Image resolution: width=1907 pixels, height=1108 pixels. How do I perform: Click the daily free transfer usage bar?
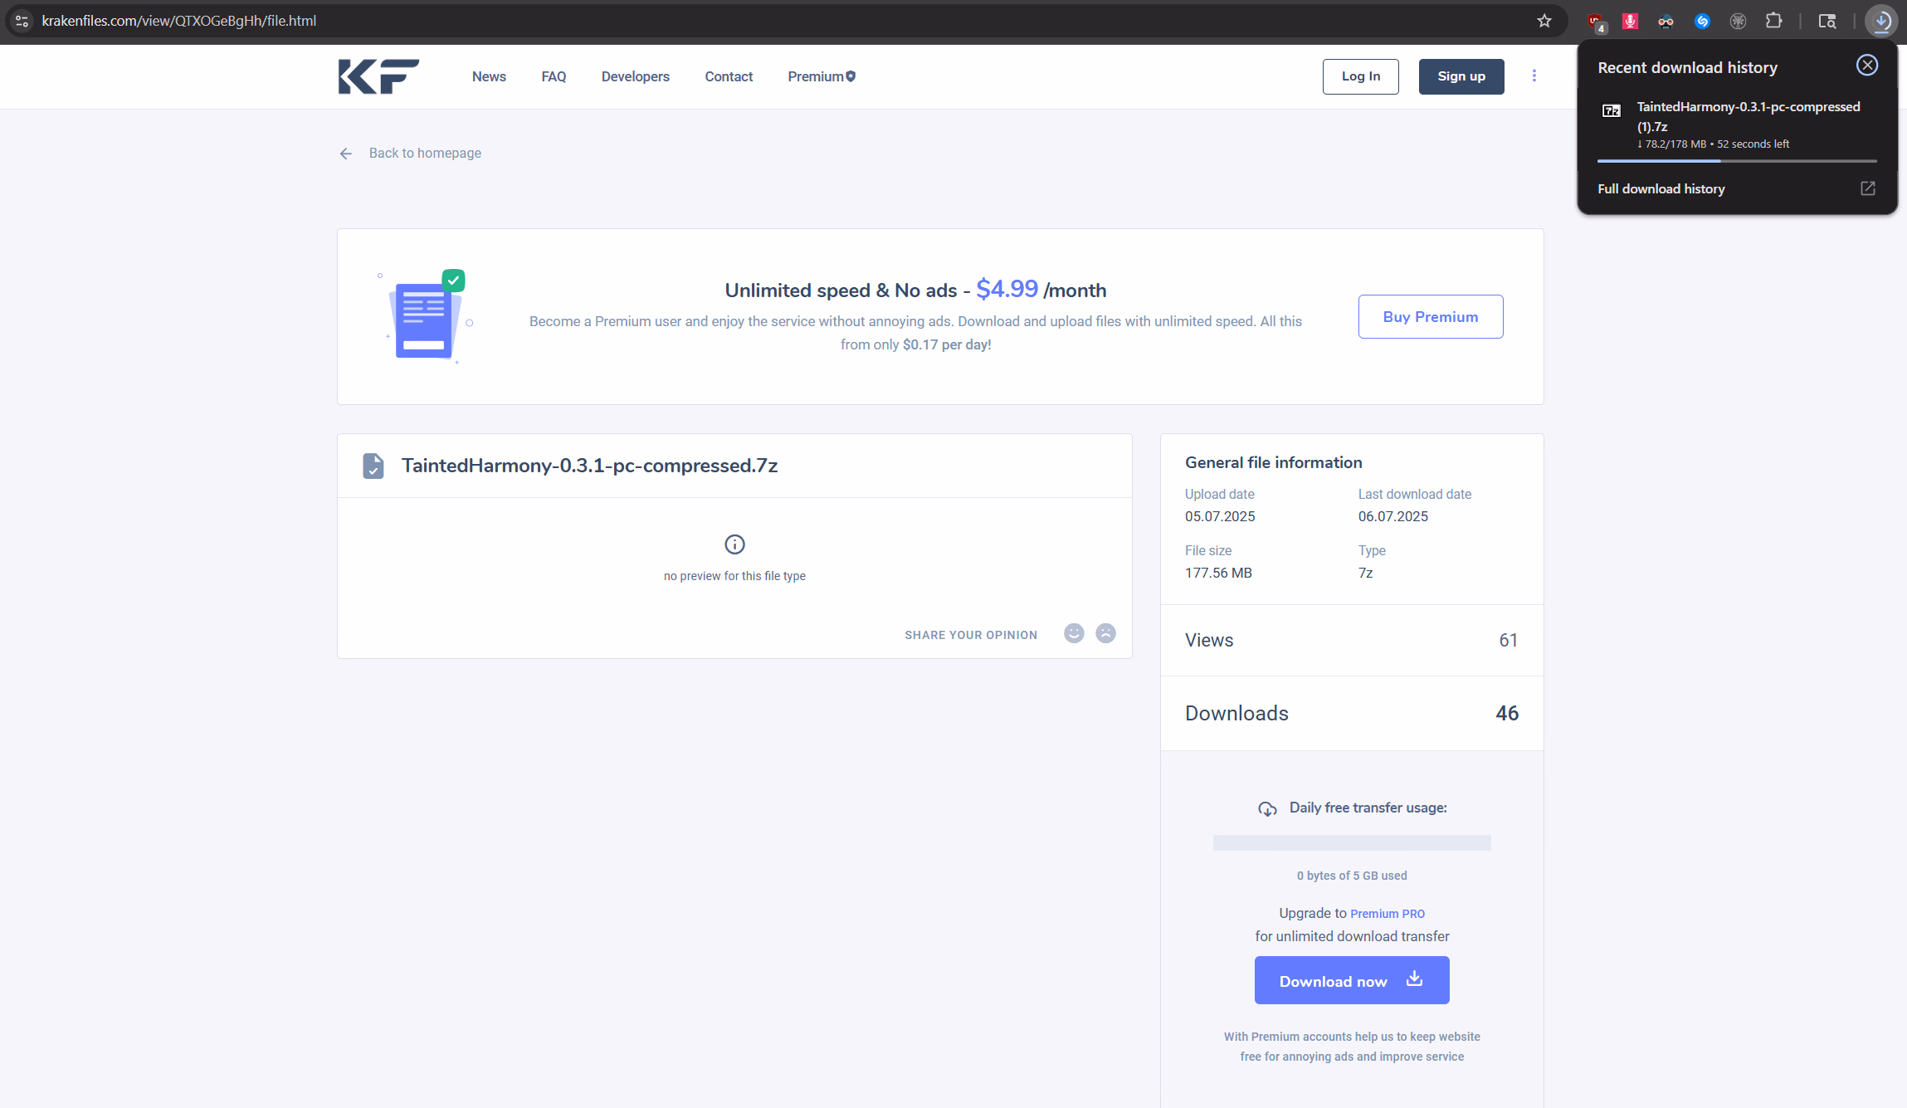(1351, 842)
